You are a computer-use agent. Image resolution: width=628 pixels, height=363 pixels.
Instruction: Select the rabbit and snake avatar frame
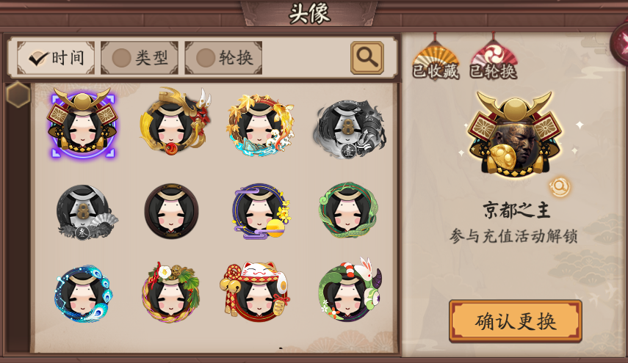click(350, 290)
